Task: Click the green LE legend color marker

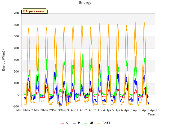Action: point(86,123)
